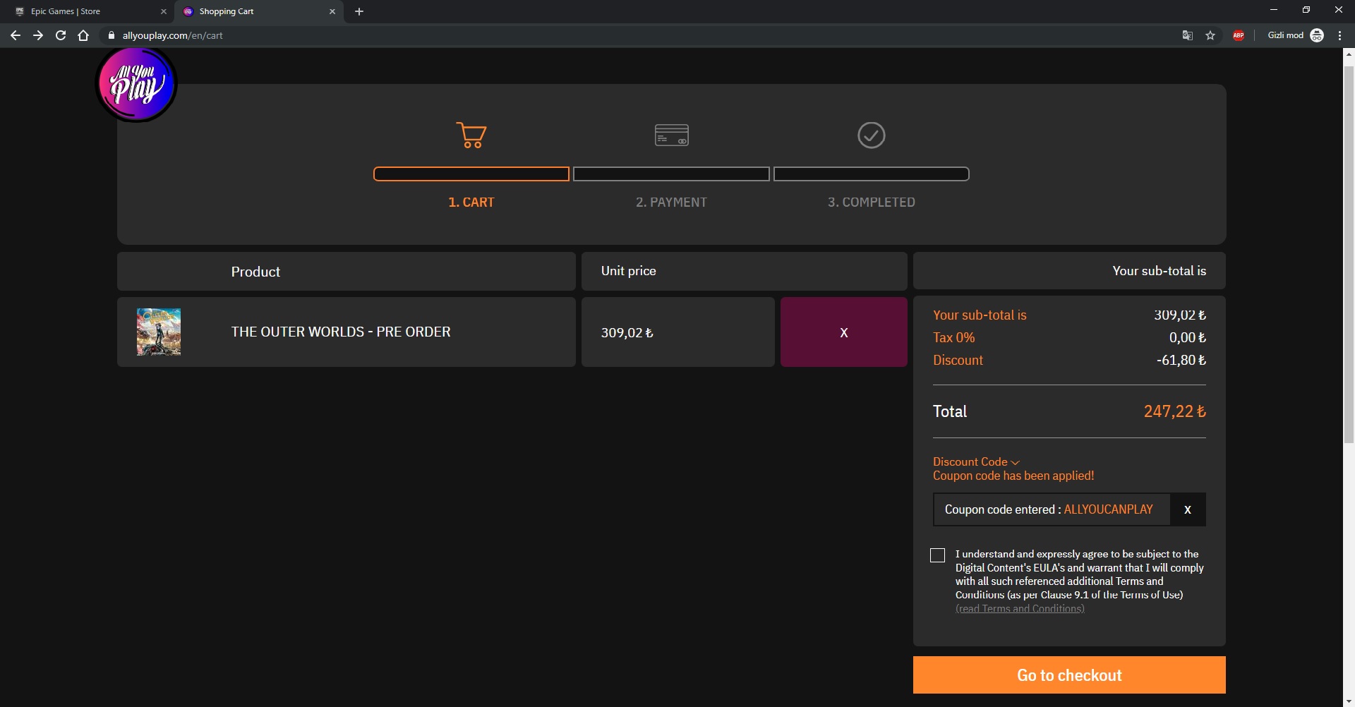
Task: Click the 309,02 unit price cell
Action: pyautogui.click(x=678, y=332)
